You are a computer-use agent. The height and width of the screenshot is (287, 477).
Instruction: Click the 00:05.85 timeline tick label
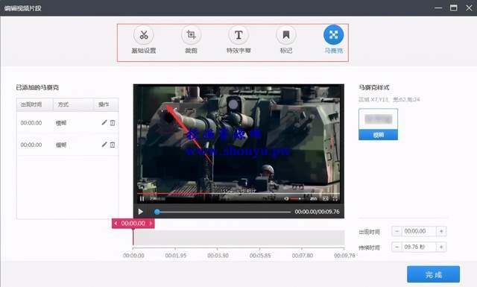click(x=260, y=256)
